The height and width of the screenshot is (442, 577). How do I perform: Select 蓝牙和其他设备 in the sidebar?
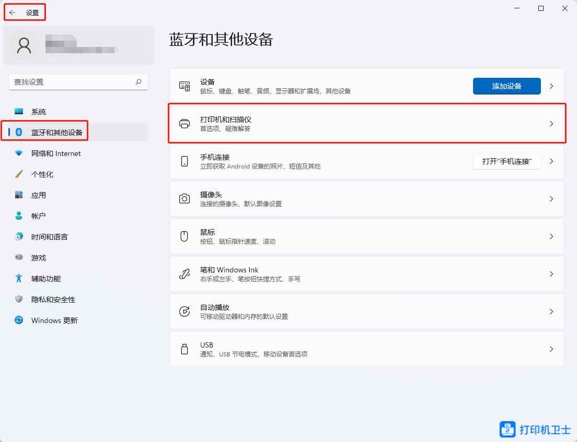point(78,132)
